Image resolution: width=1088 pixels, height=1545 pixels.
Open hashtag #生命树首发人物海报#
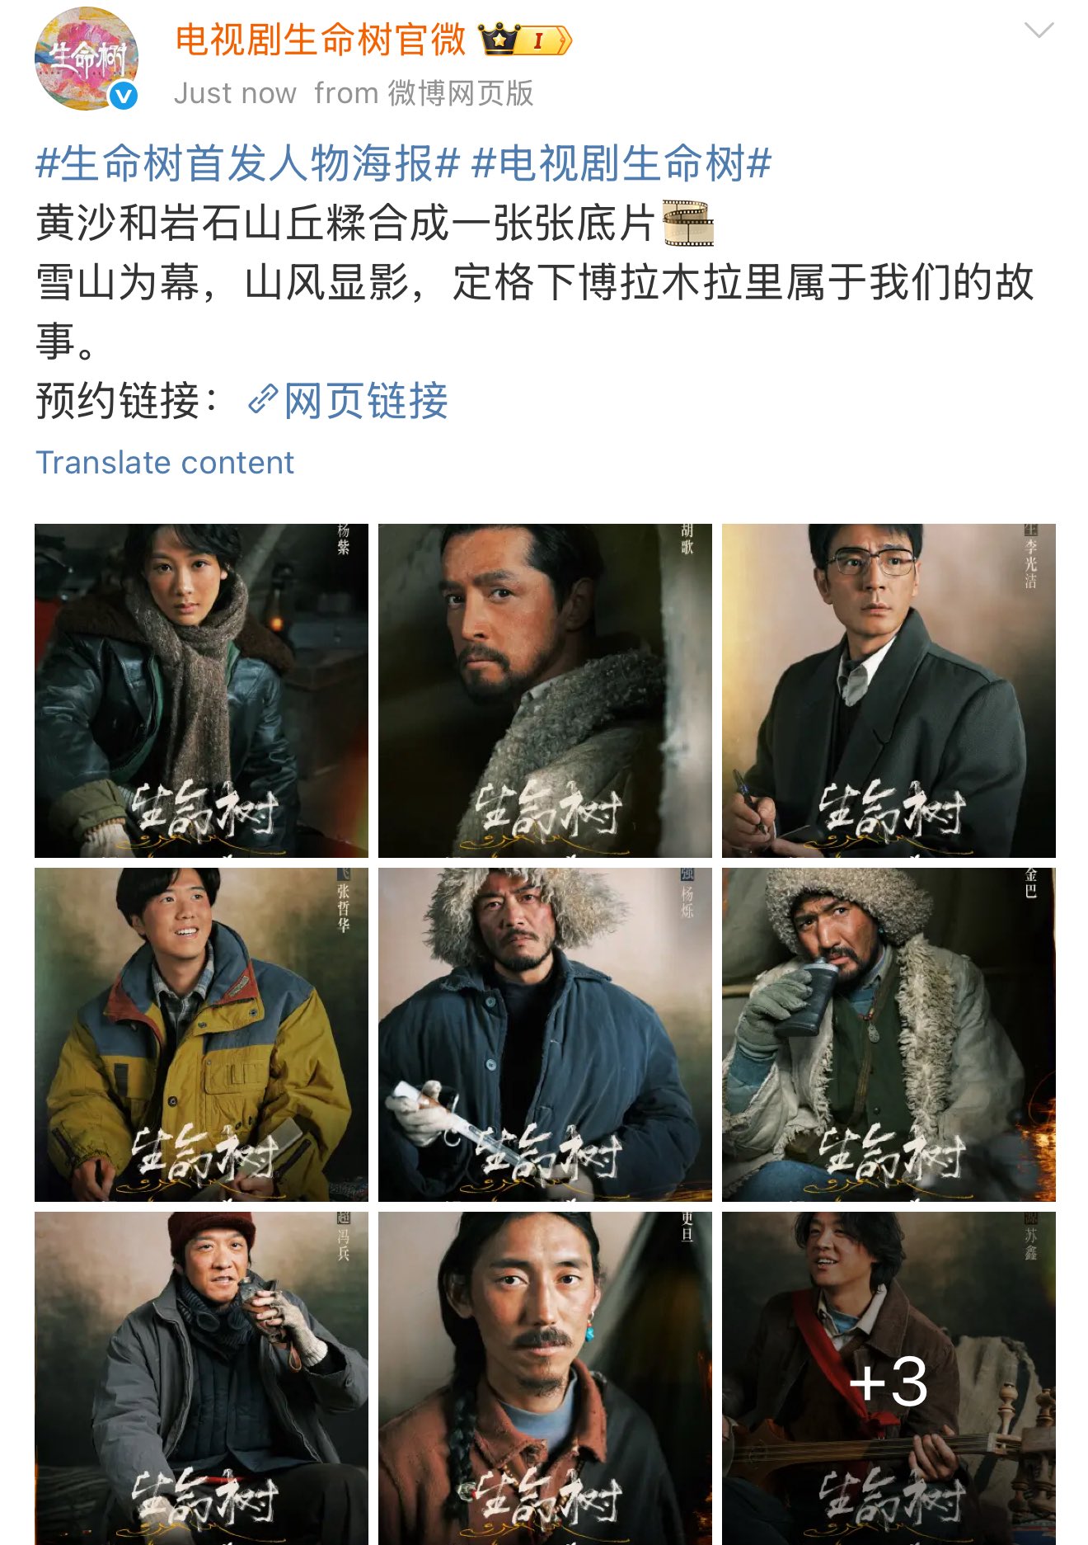coord(247,163)
